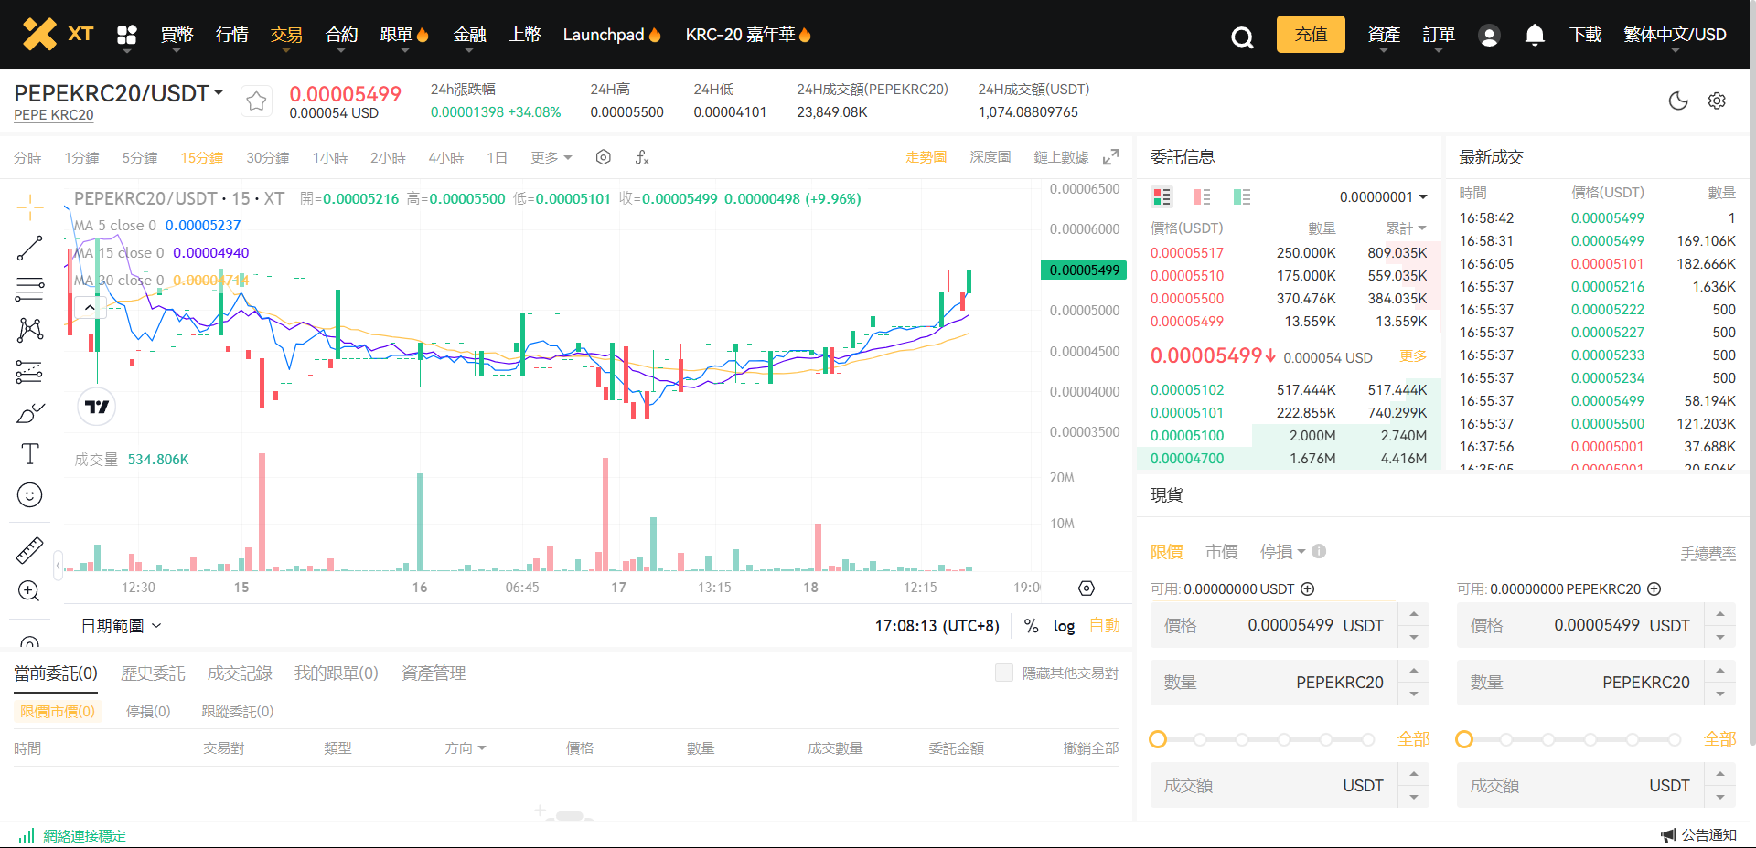The image size is (1756, 848).
Task: Open the 行情 markets menu
Action: pyautogui.click(x=231, y=35)
